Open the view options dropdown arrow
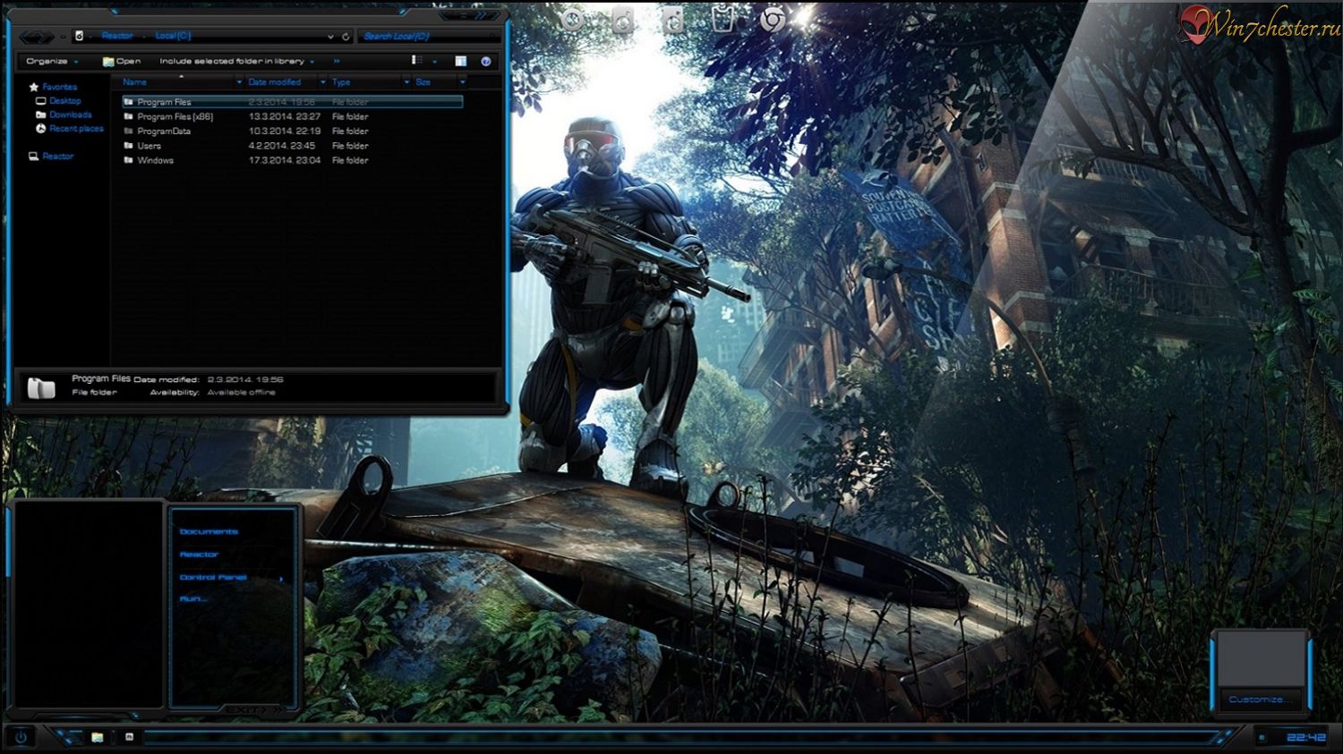The width and height of the screenshot is (1343, 754). coord(434,62)
